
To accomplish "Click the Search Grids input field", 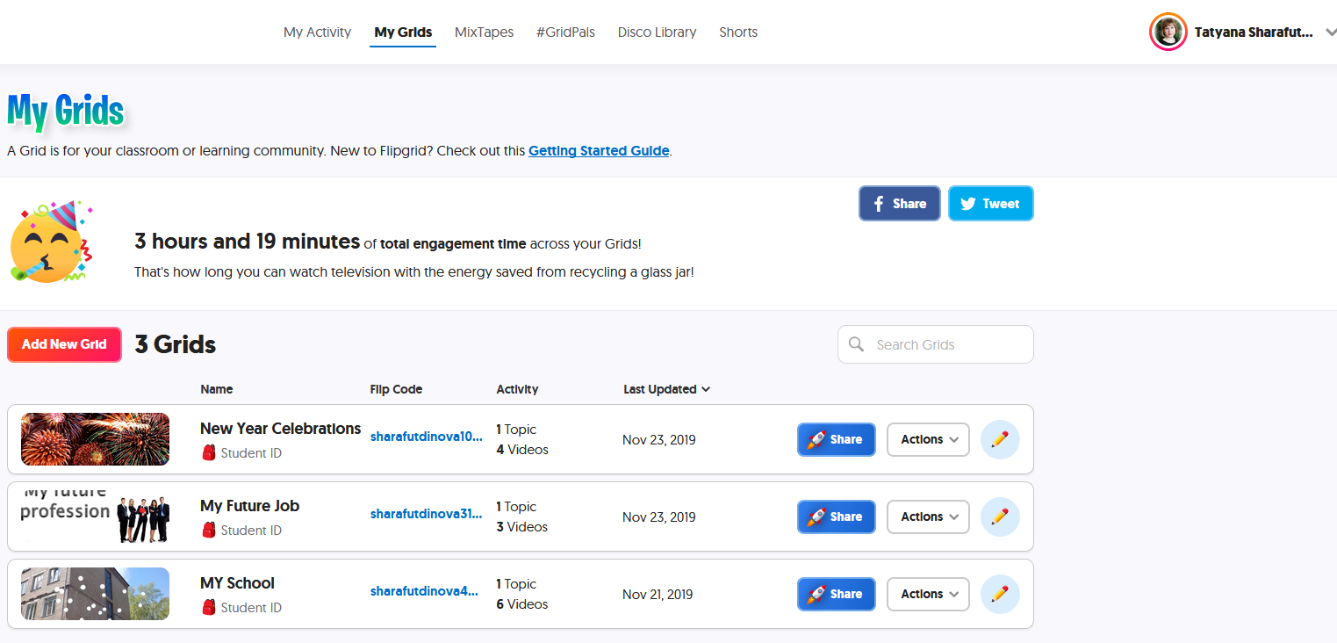I will 936,344.
